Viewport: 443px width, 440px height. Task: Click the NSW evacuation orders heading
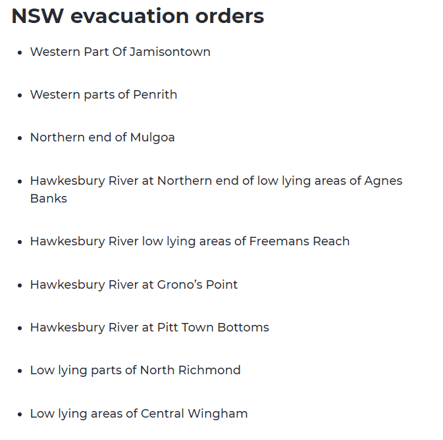[x=138, y=16]
